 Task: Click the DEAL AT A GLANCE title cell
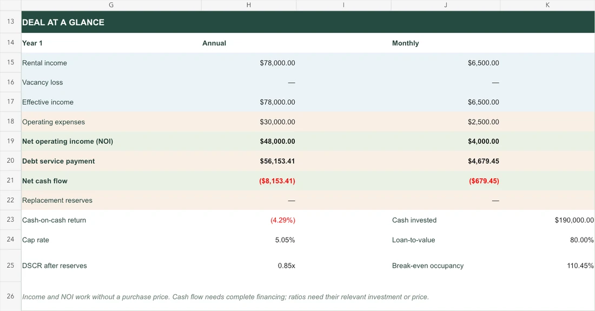click(308, 22)
